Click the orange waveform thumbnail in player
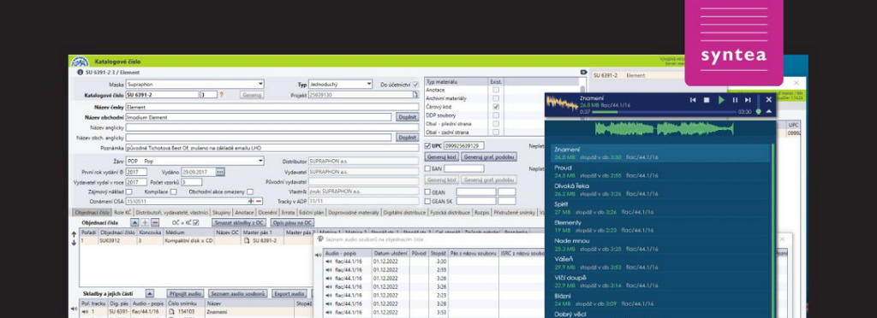This screenshot has height=318, width=877. (x=562, y=103)
